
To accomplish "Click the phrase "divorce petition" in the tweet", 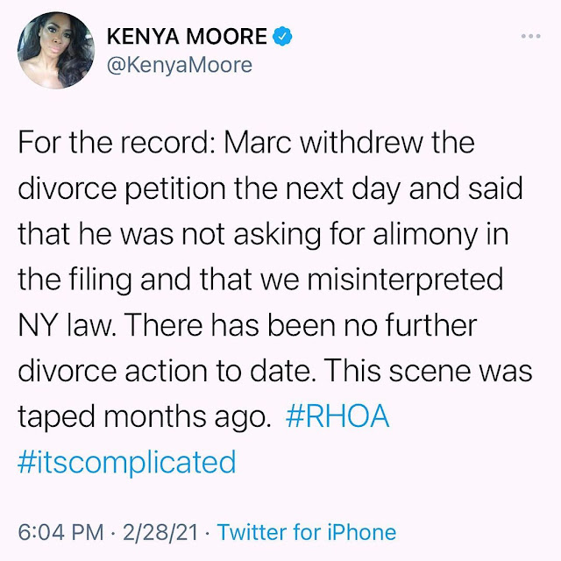I will [122, 188].
